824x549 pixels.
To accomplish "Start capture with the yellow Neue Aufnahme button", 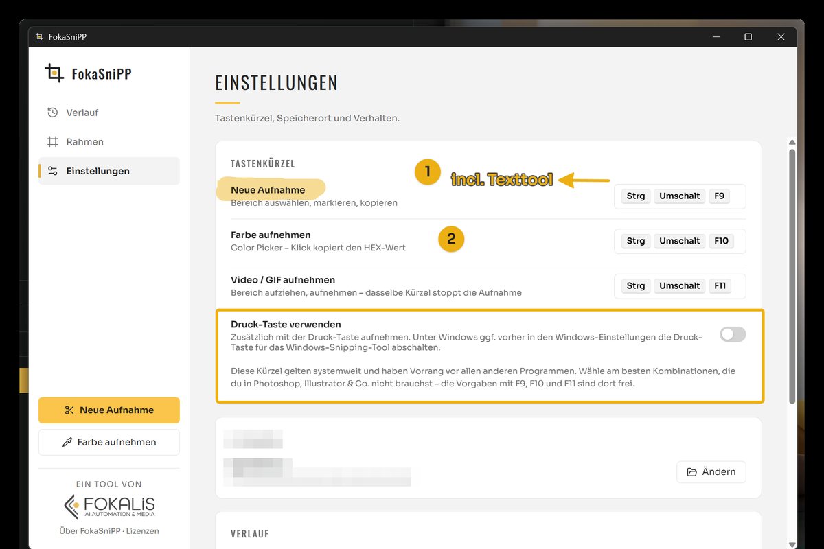I will (109, 410).
